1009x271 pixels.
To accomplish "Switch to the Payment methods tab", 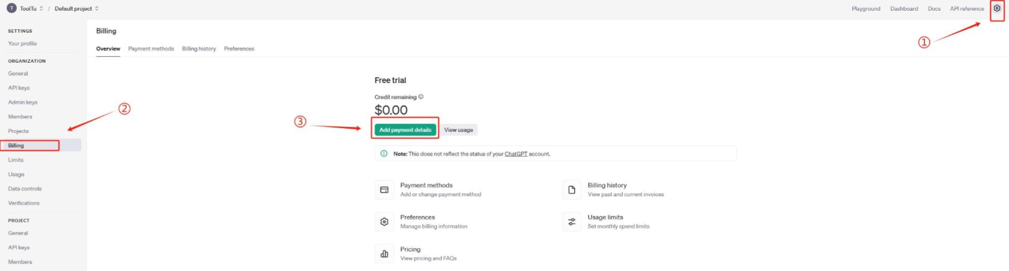I will point(151,49).
